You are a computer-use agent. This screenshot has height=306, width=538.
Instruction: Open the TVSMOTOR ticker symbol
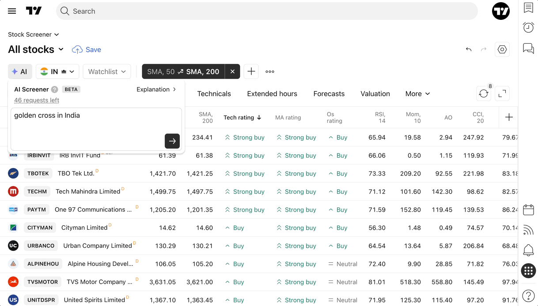[42, 282]
